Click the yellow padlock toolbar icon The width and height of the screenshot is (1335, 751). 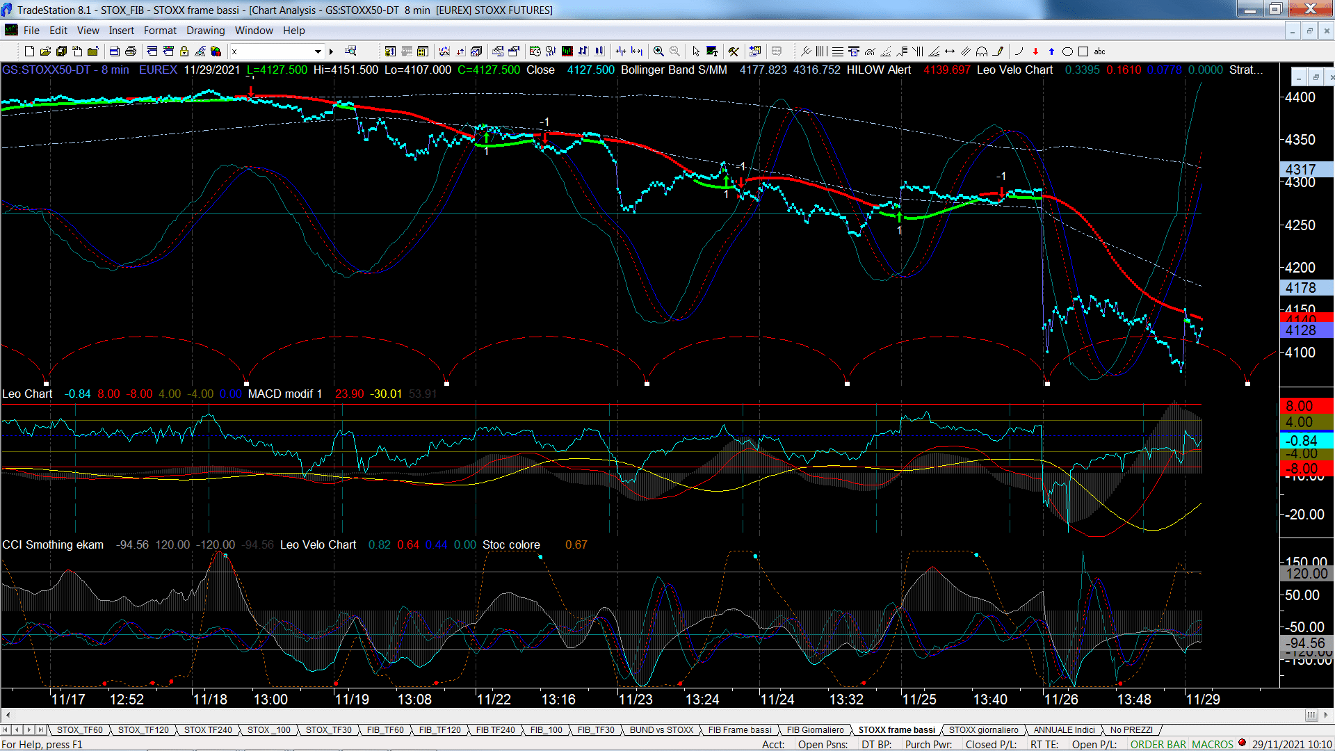coord(184,51)
